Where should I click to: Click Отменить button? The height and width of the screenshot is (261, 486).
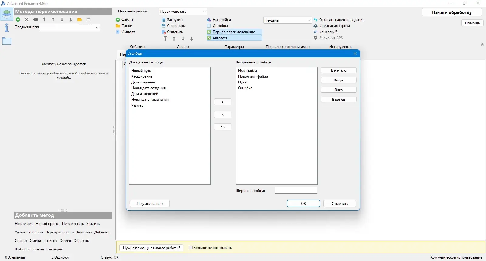click(340, 204)
